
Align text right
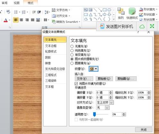pos(27,20)
